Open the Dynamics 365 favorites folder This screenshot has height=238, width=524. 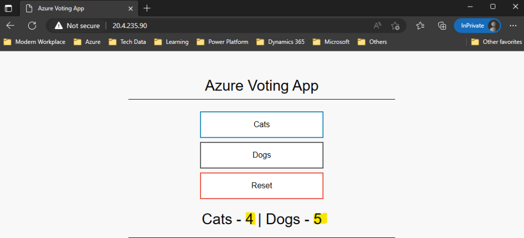click(280, 42)
